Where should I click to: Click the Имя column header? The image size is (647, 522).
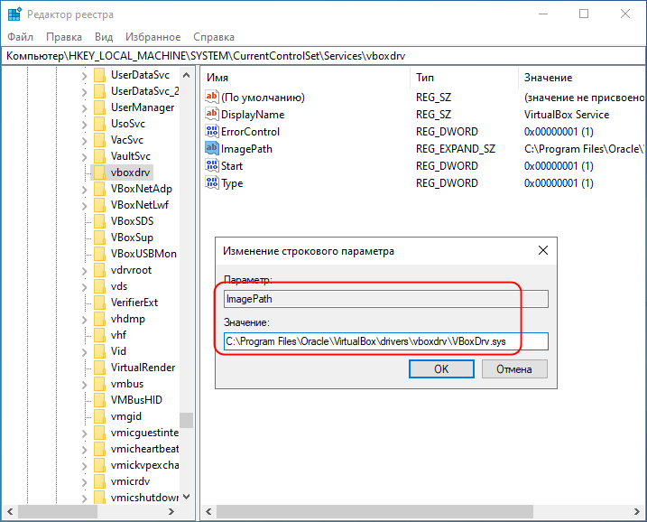pos(306,78)
